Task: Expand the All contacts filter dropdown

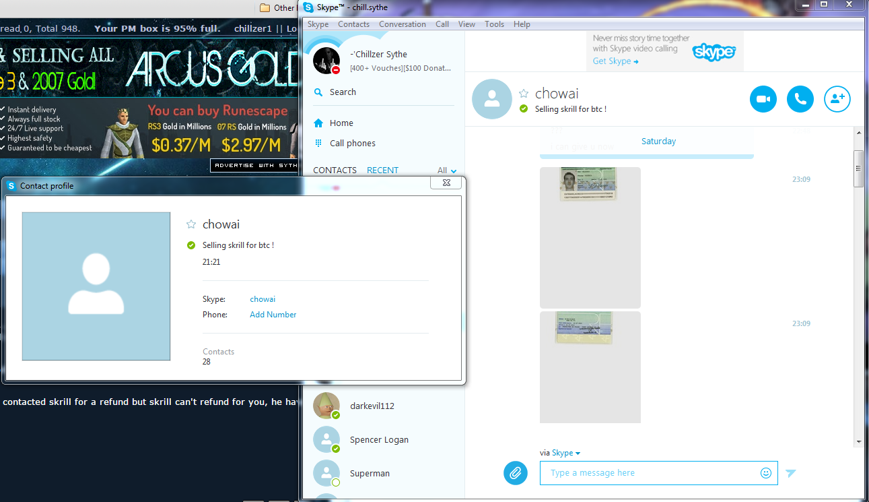Action: [x=447, y=170]
